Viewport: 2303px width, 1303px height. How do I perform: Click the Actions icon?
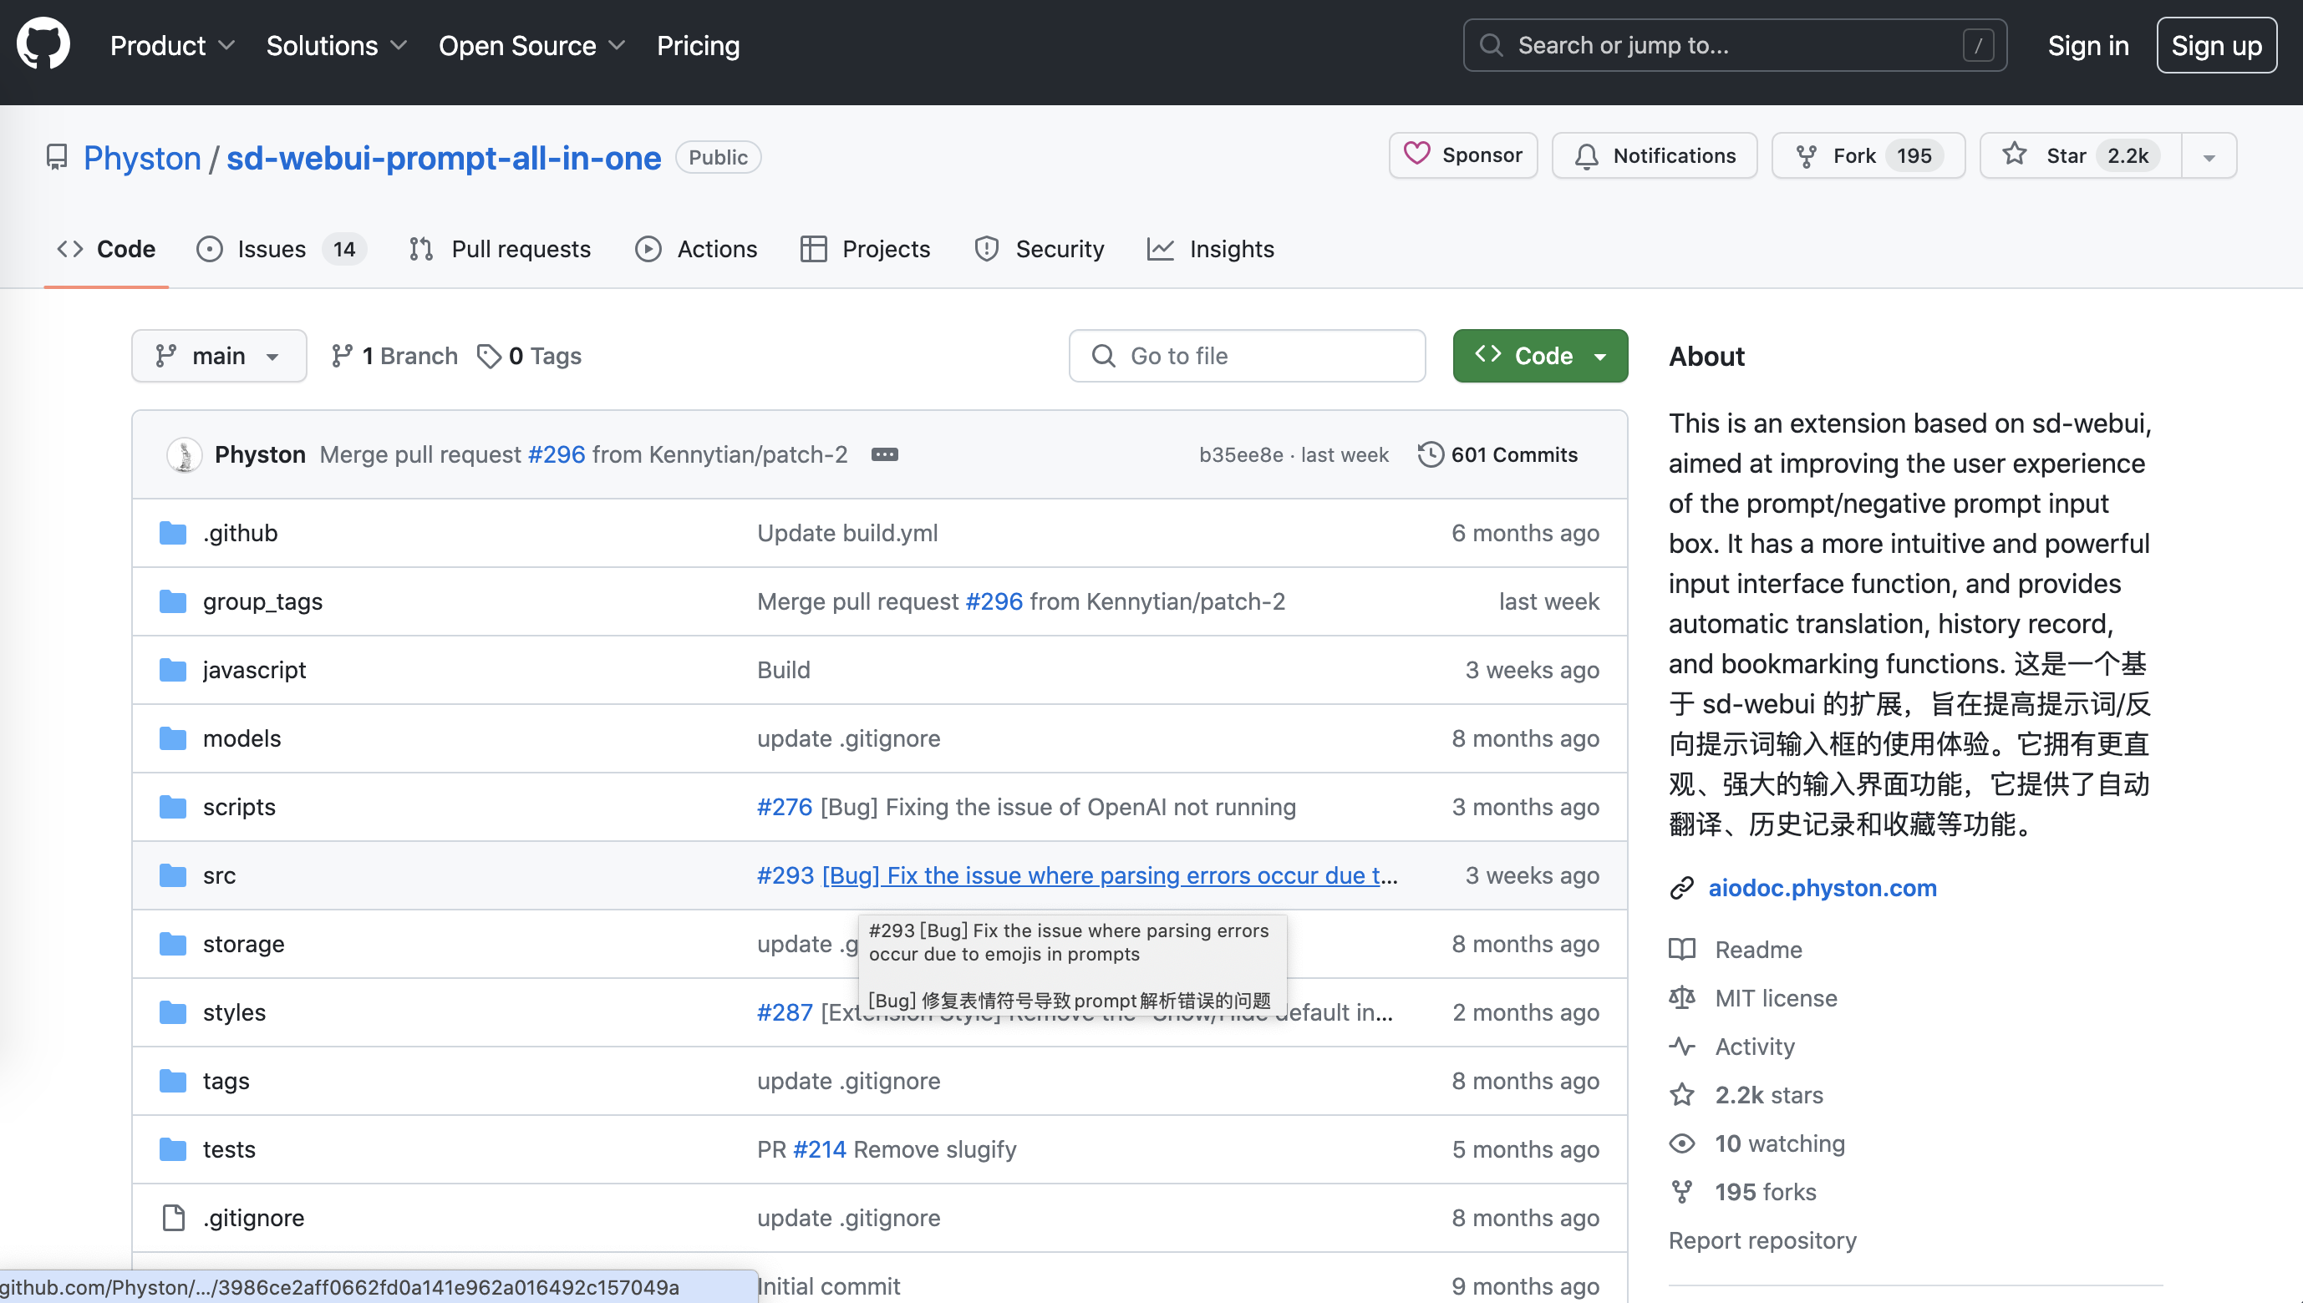point(648,248)
